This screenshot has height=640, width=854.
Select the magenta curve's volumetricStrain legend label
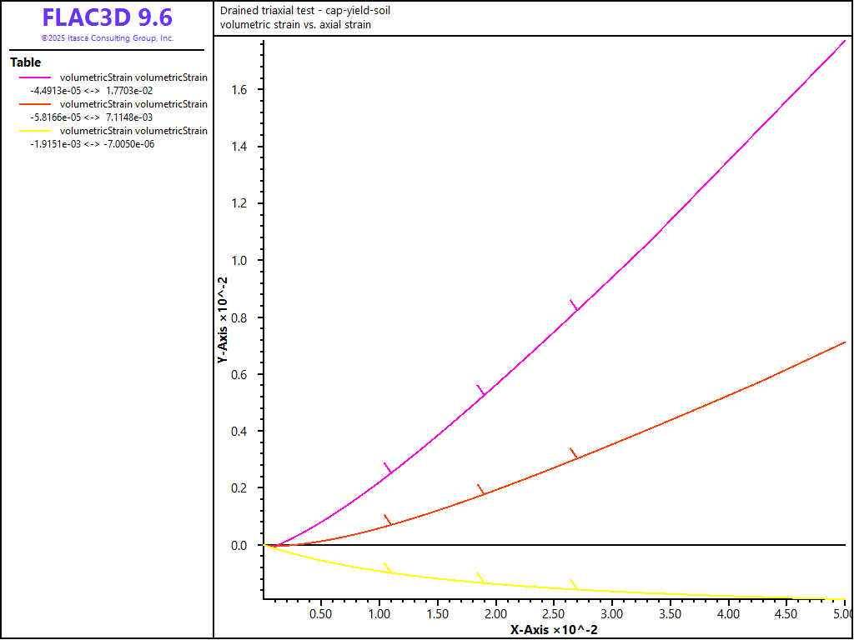(133, 77)
